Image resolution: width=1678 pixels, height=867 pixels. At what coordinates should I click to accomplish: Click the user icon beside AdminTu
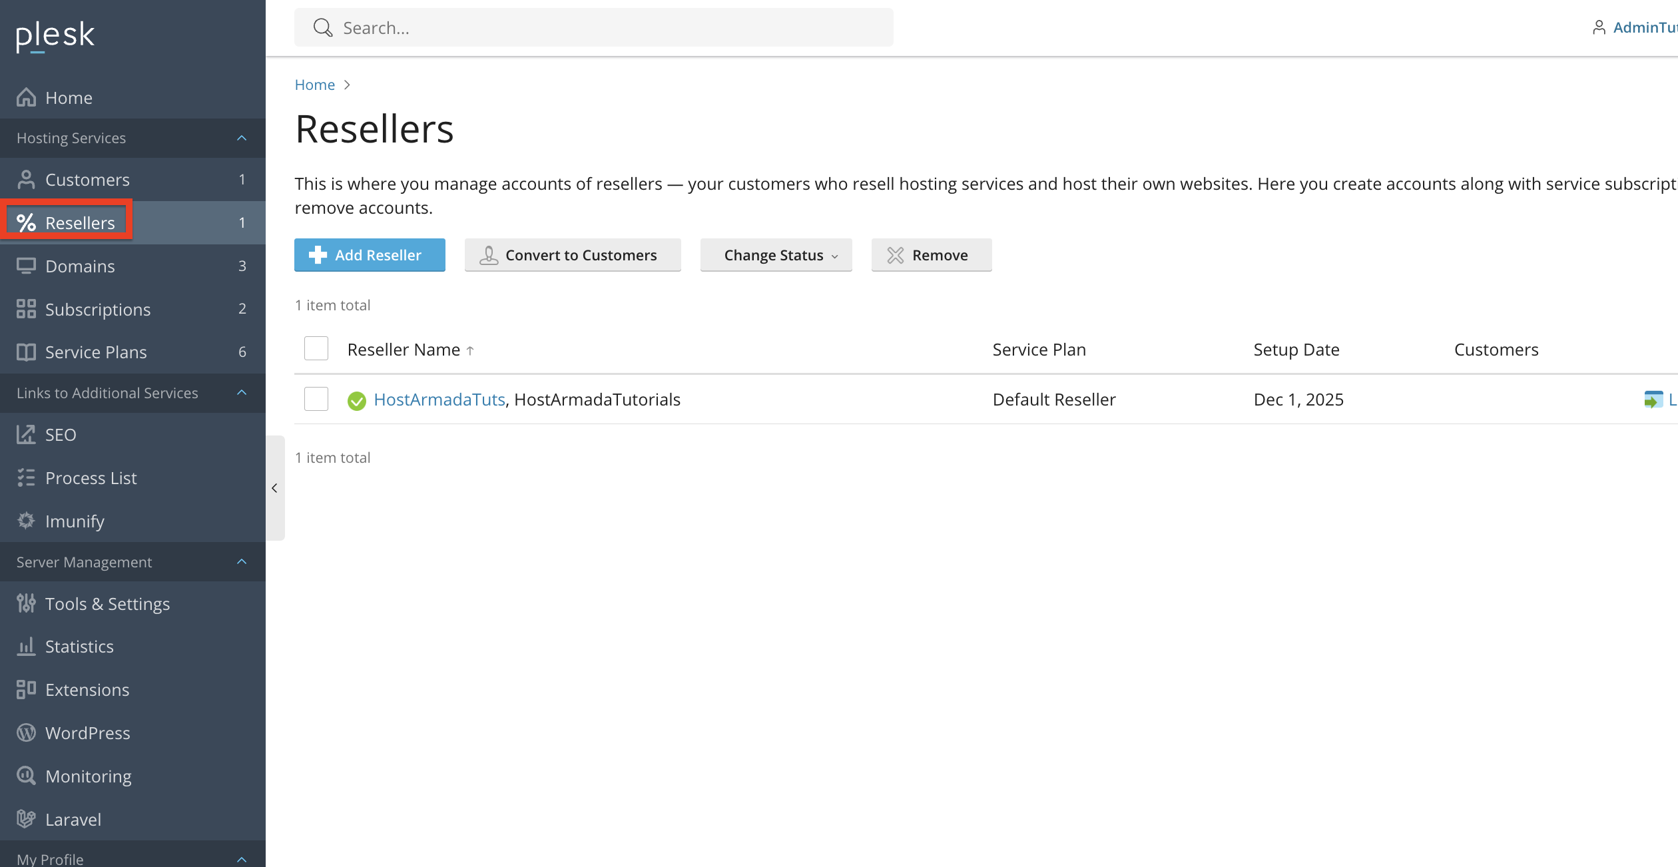tap(1599, 27)
